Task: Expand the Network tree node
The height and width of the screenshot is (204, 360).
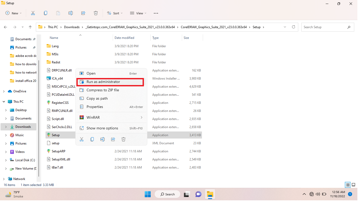Action: 4,179
